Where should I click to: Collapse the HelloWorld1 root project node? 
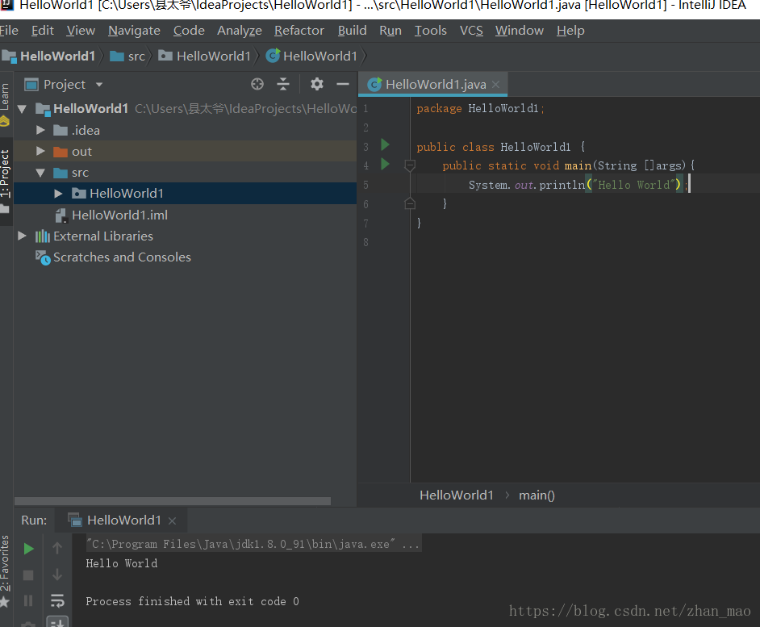coord(22,109)
